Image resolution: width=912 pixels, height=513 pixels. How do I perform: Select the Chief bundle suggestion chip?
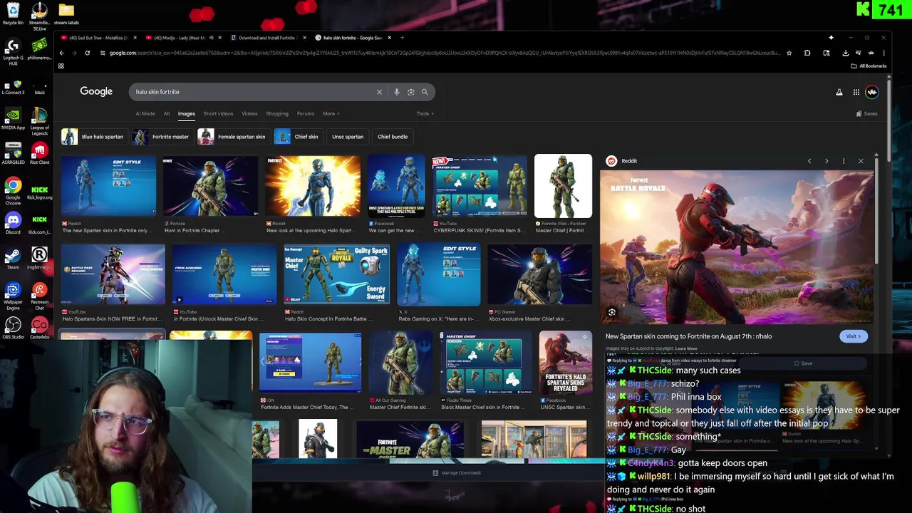coord(393,137)
